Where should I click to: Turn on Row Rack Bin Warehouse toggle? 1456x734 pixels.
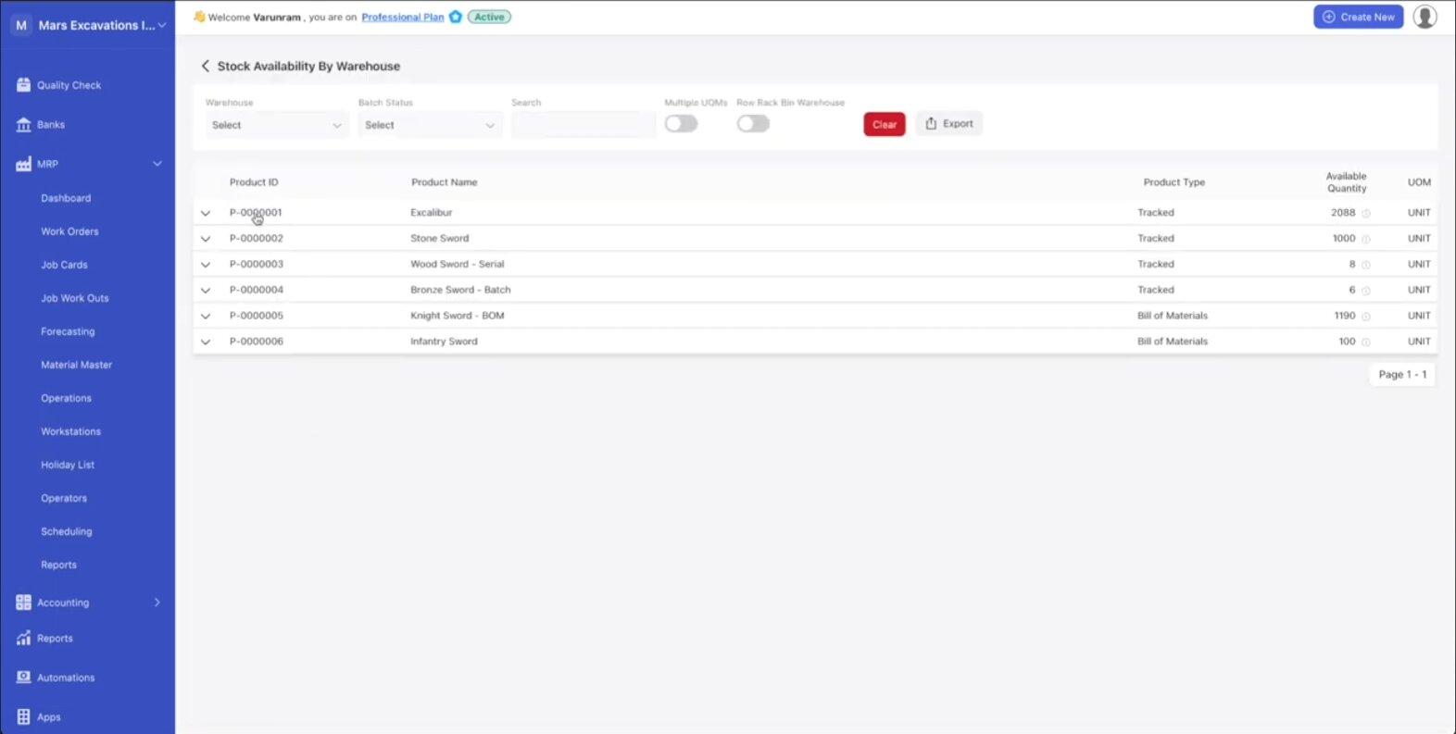point(753,124)
